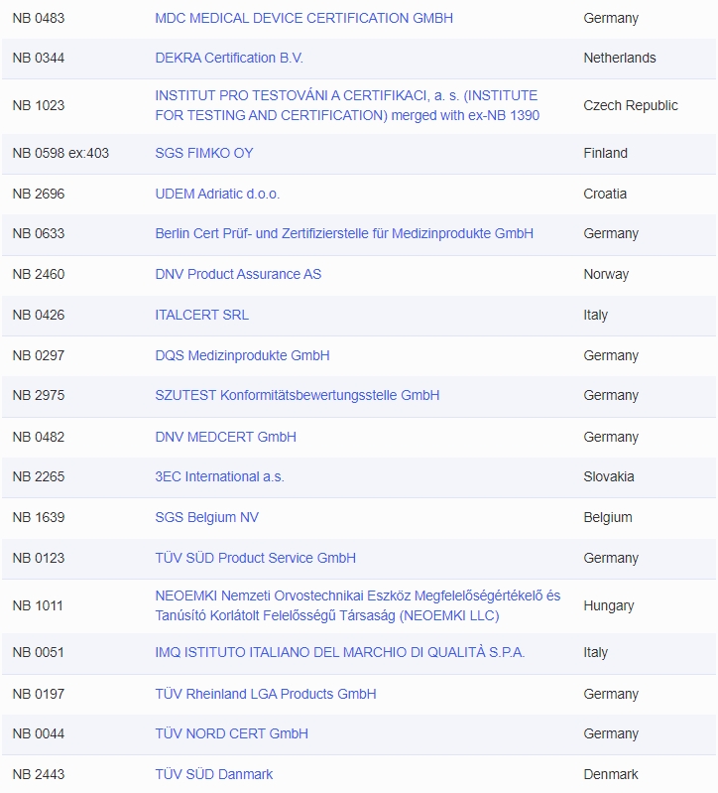Open INSTITUT PRO TESTOVÁNI A CERTIFIKACI link
The width and height of the screenshot is (718, 793).
click(x=346, y=96)
